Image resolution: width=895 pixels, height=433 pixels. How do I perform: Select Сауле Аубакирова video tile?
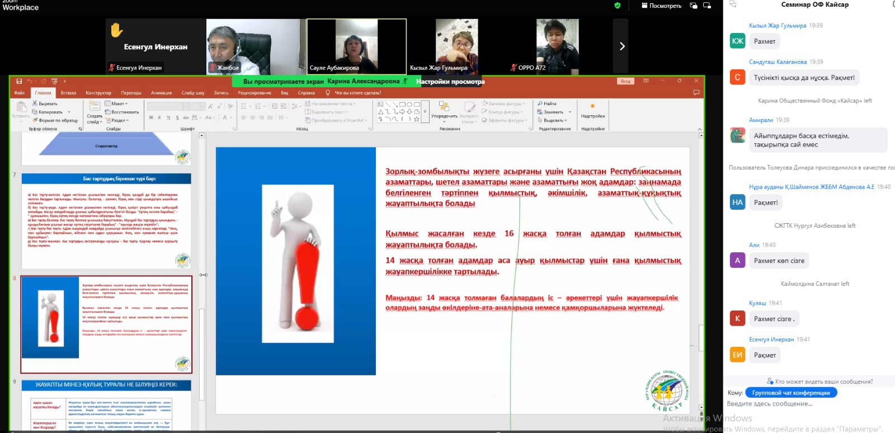tap(356, 46)
